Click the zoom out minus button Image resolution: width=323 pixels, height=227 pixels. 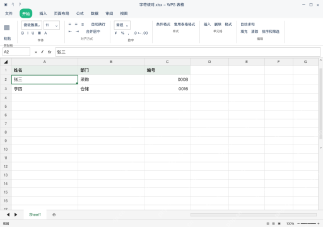[298, 224]
